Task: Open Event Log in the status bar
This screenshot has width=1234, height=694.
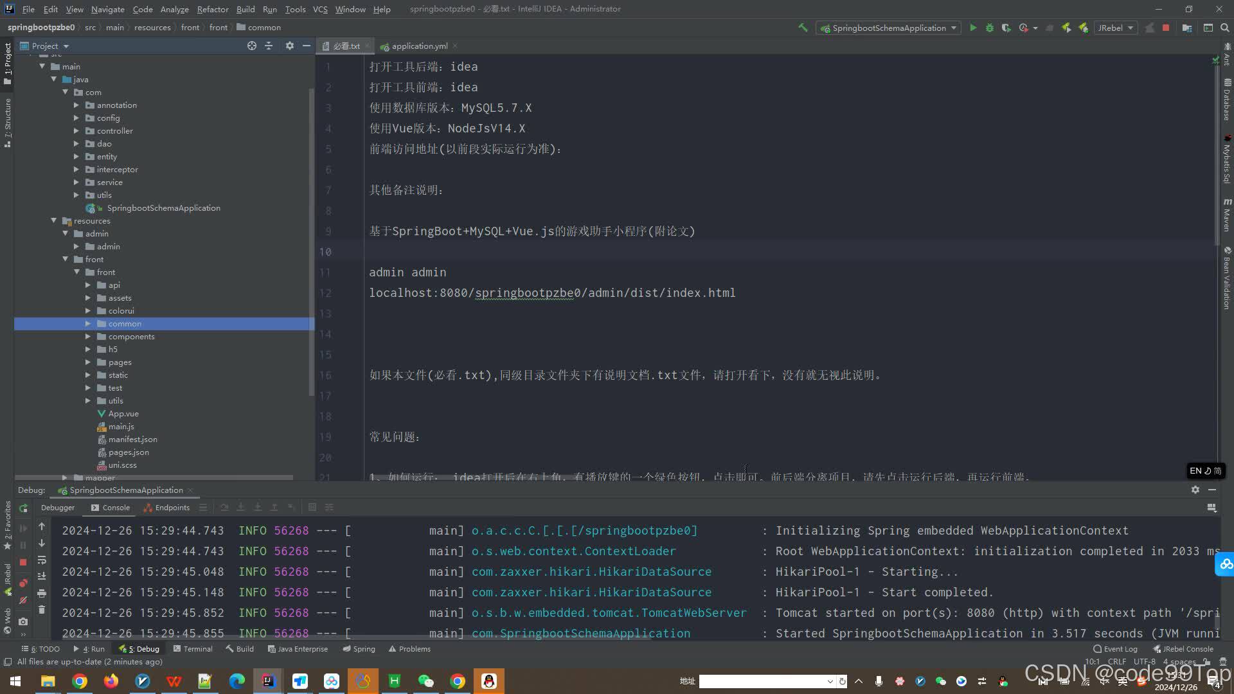Action: 1116,649
